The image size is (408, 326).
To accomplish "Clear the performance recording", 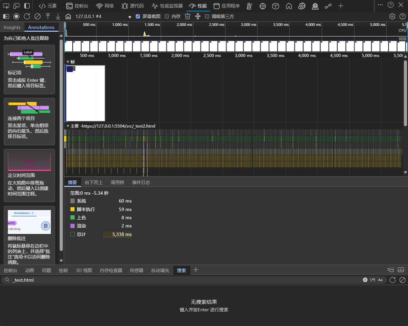I will (x=38, y=16).
